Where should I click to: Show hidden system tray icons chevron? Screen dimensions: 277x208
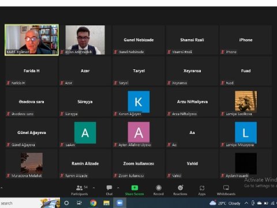(x=246, y=203)
